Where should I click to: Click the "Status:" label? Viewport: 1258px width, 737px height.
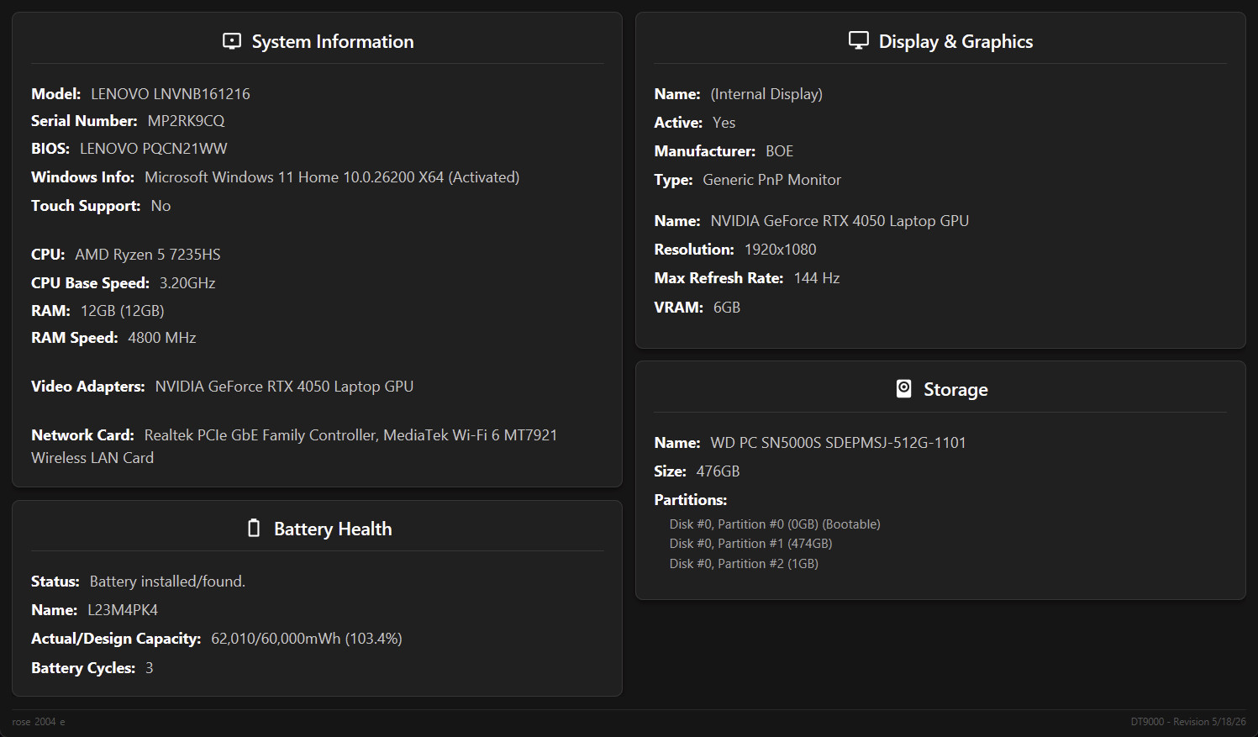point(55,582)
